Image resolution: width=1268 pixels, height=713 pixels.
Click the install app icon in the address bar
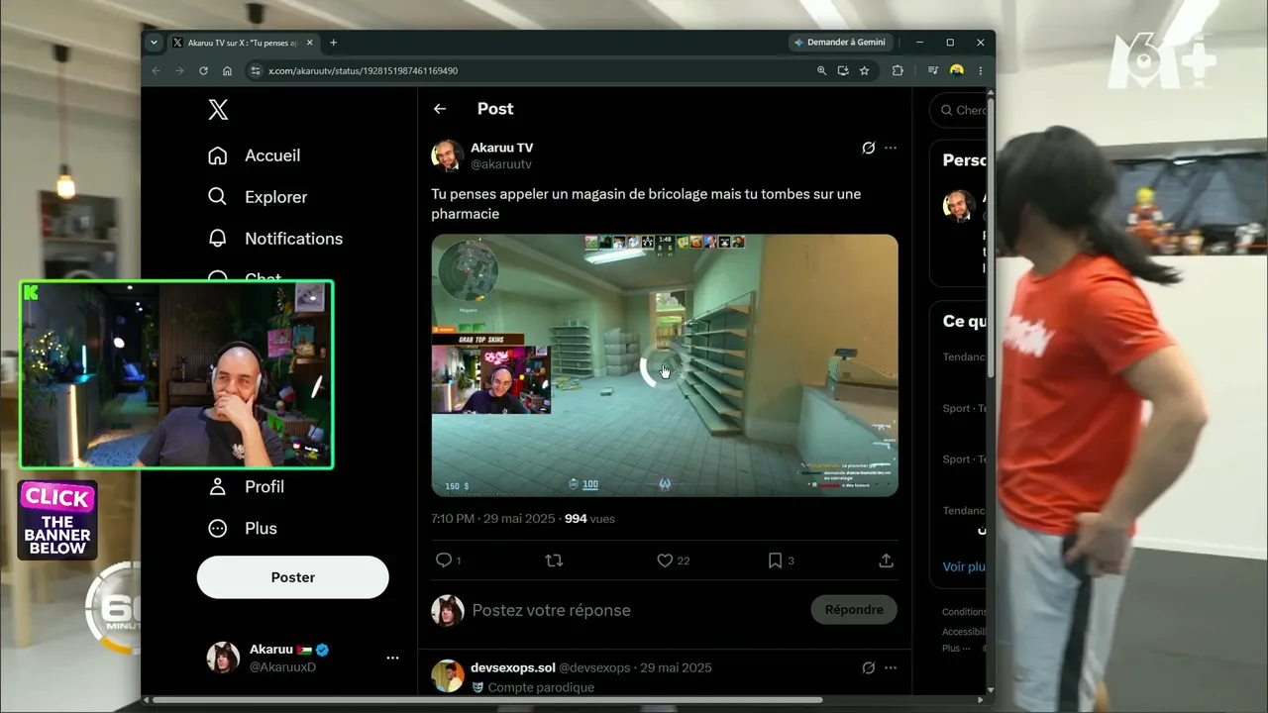(843, 71)
